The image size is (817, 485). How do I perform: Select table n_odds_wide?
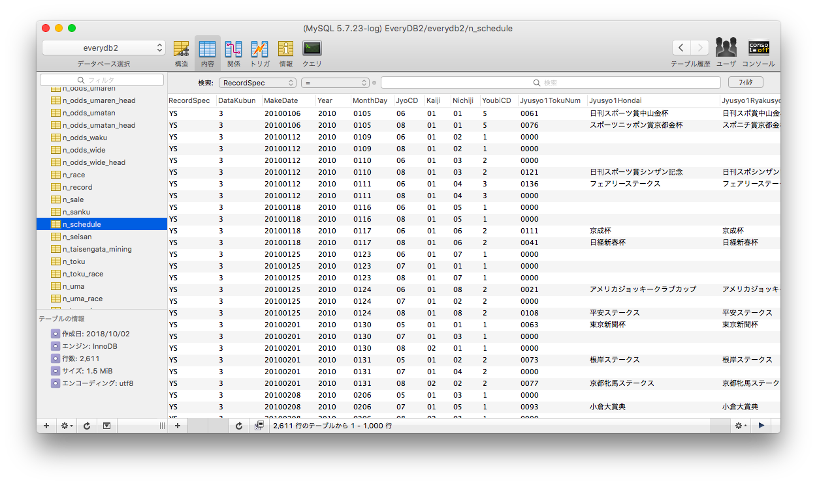(102, 150)
